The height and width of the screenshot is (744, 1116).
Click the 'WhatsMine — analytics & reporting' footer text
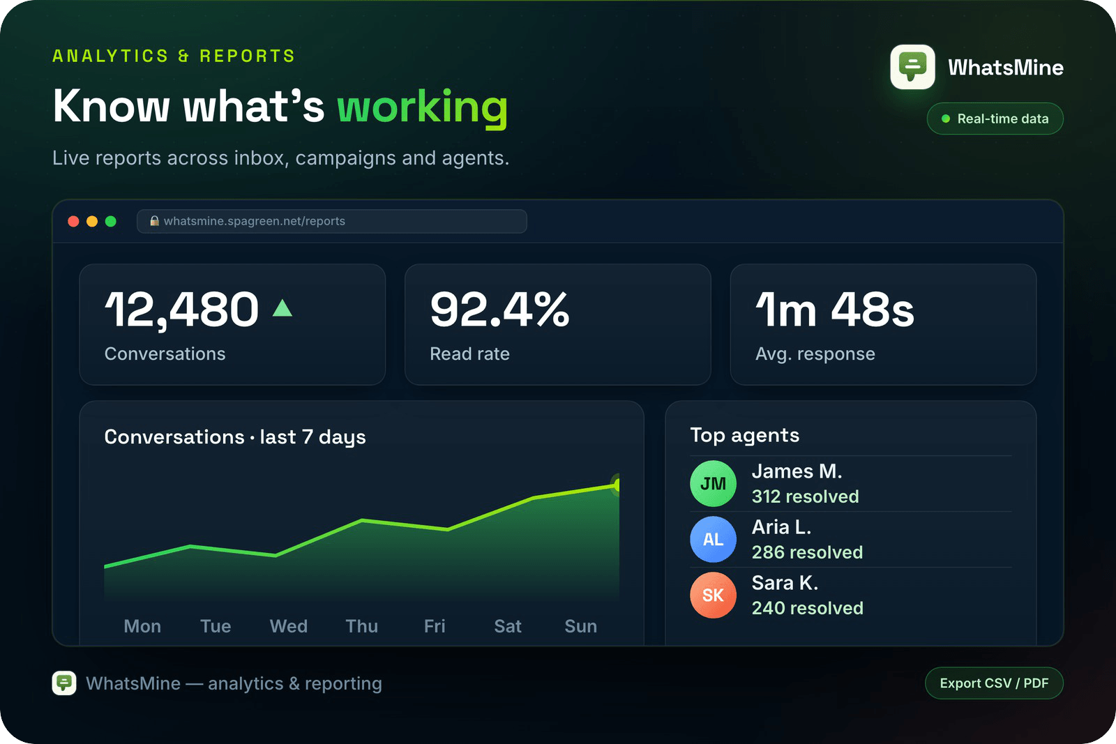click(234, 683)
